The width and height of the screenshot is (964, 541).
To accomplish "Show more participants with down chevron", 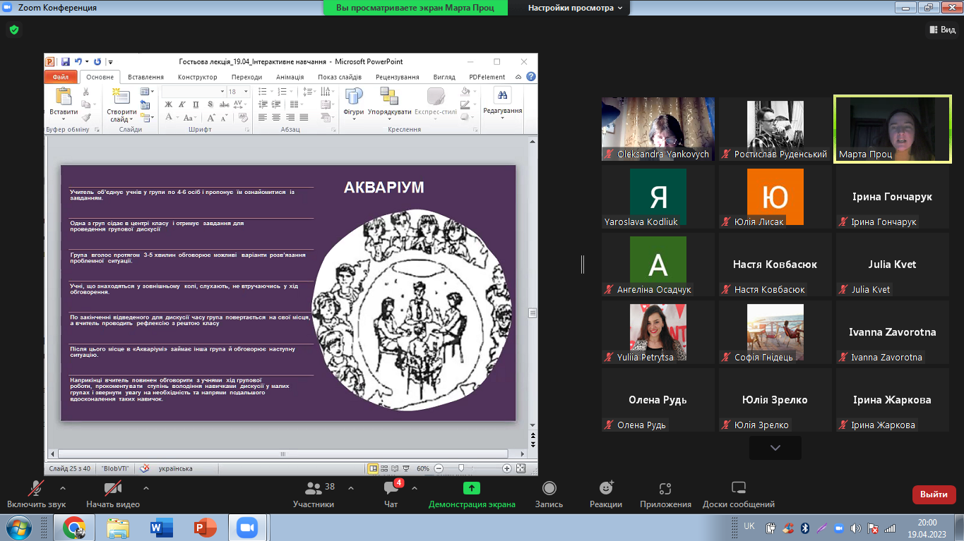I will pyautogui.click(x=775, y=448).
